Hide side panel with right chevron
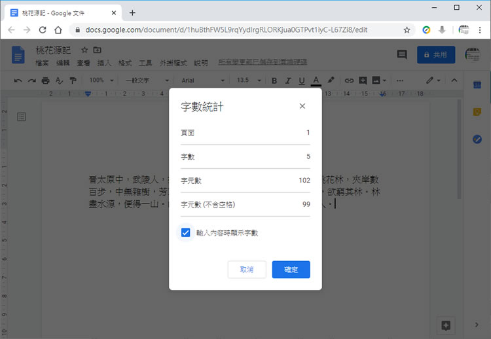 tap(477, 325)
